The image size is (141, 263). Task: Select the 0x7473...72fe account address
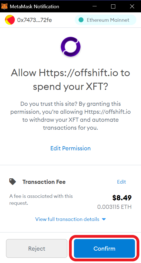click(34, 20)
